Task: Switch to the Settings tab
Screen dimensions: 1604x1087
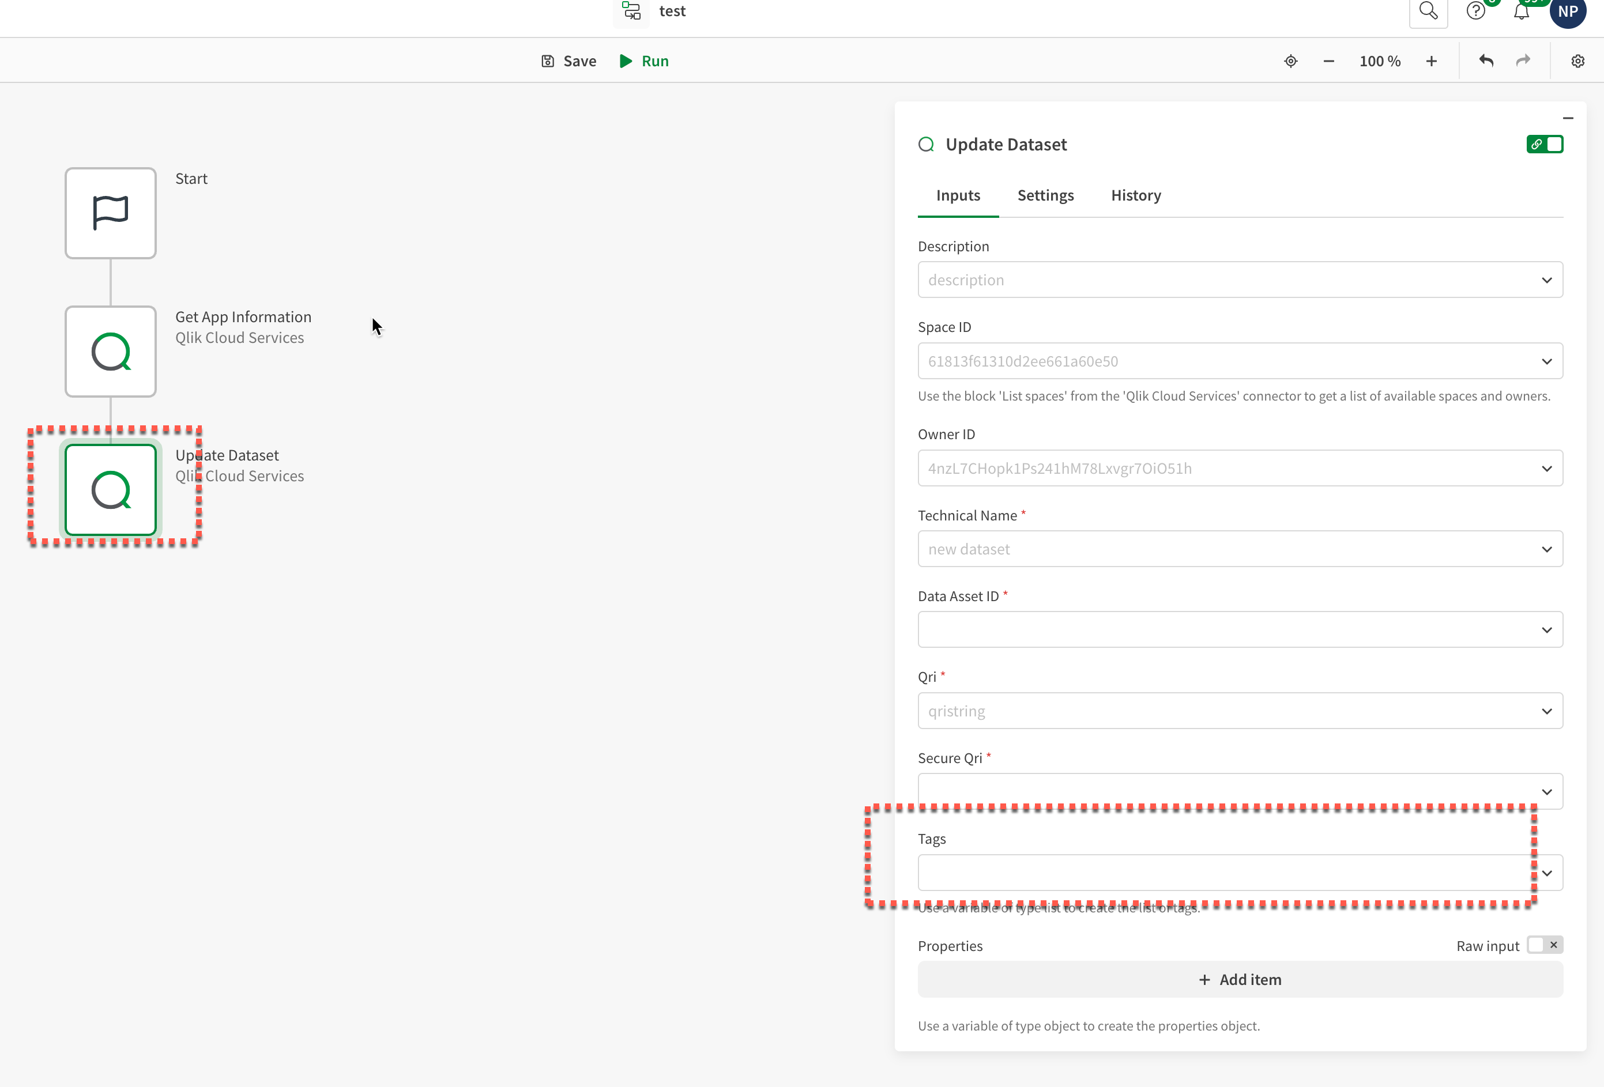Action: 1045,195
